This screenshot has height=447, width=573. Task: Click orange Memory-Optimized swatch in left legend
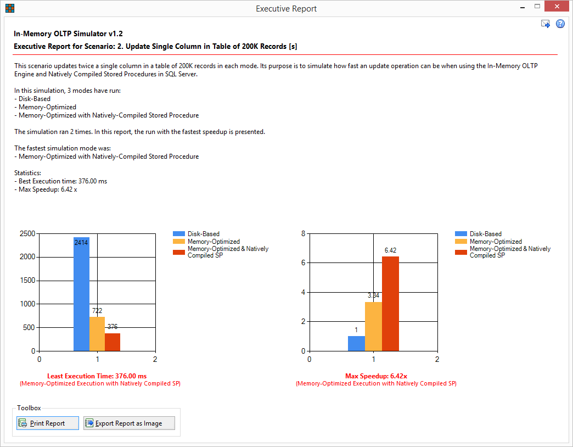click(x=179, y=242)
